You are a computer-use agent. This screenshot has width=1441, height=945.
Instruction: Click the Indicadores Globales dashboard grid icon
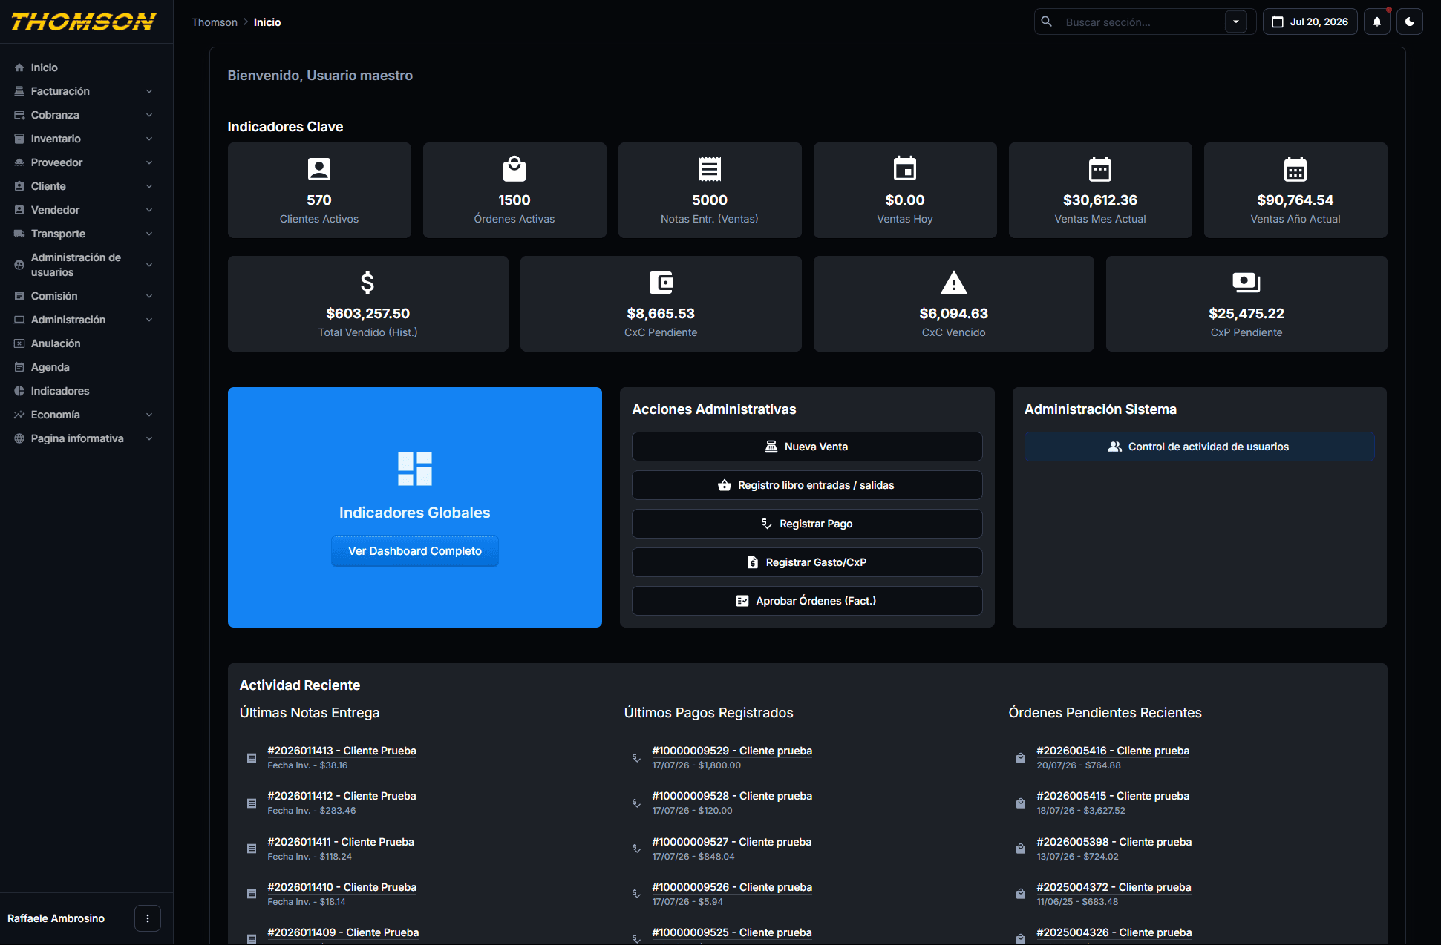point(415,469)
